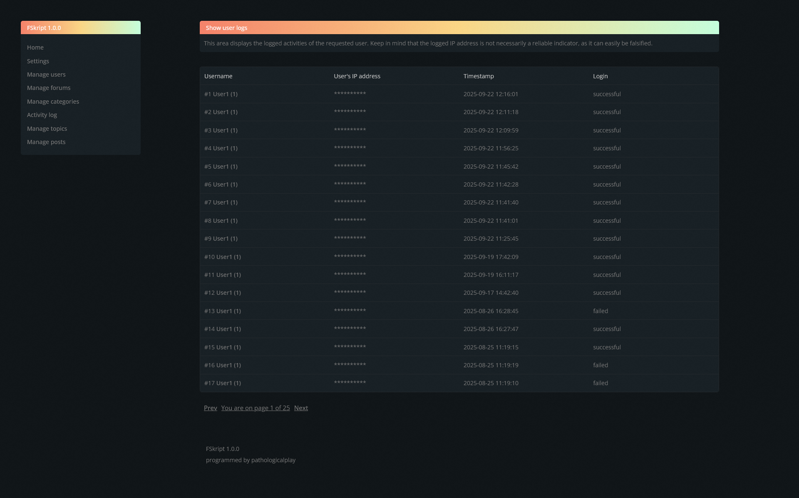Click the Username column header
799x498 pixels.
point(218,76)
